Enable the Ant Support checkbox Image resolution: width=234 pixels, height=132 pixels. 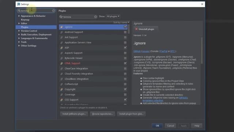click(x=125, y=37)
